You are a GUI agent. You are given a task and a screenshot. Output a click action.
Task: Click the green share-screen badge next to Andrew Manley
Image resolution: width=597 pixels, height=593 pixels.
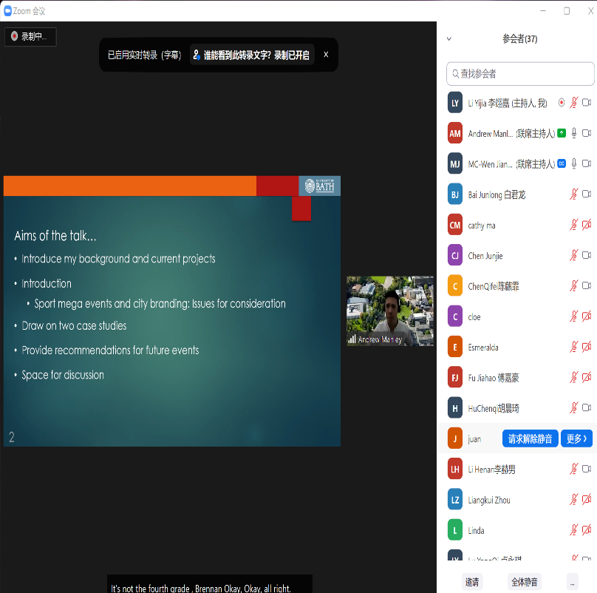click(x=562, y=133)
